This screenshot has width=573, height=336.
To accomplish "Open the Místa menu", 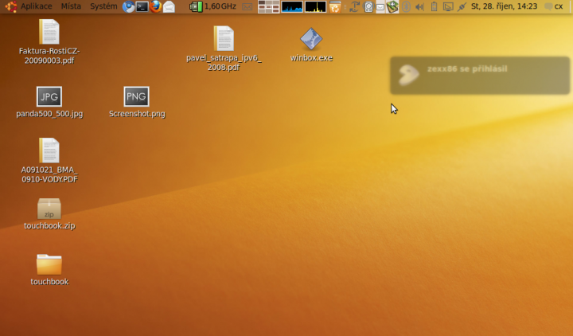I will click(x=71, y=6).
